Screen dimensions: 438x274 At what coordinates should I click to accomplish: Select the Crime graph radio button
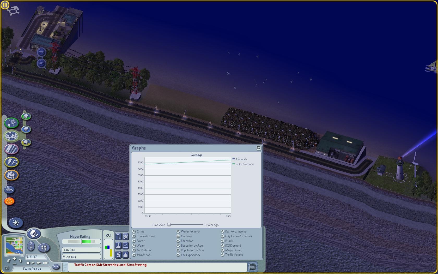[x=134, y=231]
